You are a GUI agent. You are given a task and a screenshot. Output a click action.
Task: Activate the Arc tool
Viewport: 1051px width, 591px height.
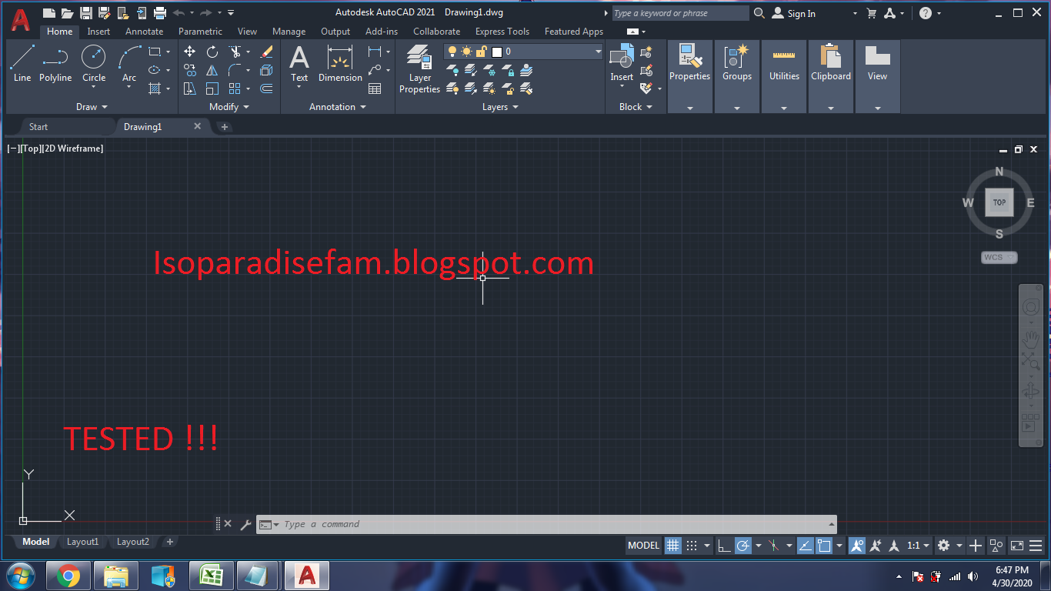pos(129,63)
